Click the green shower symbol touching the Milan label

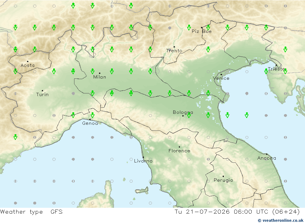click(x=93, y=71)
